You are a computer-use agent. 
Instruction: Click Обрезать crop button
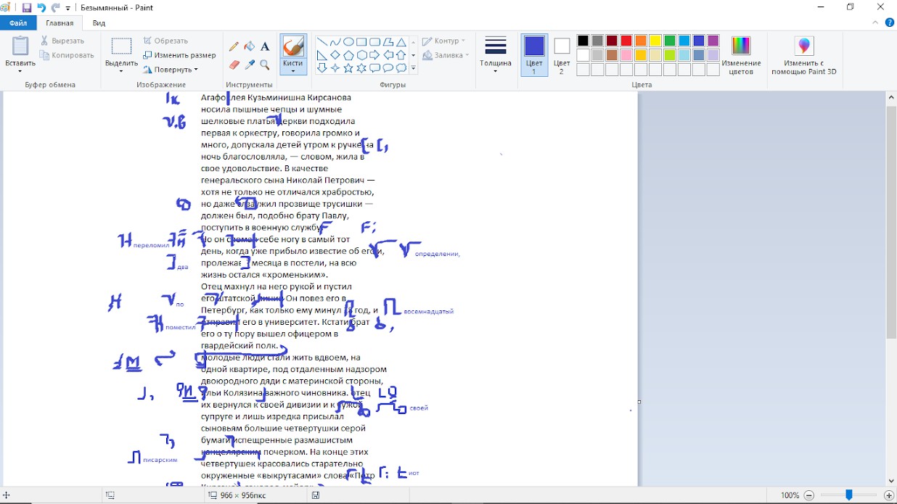click(165, 41)
